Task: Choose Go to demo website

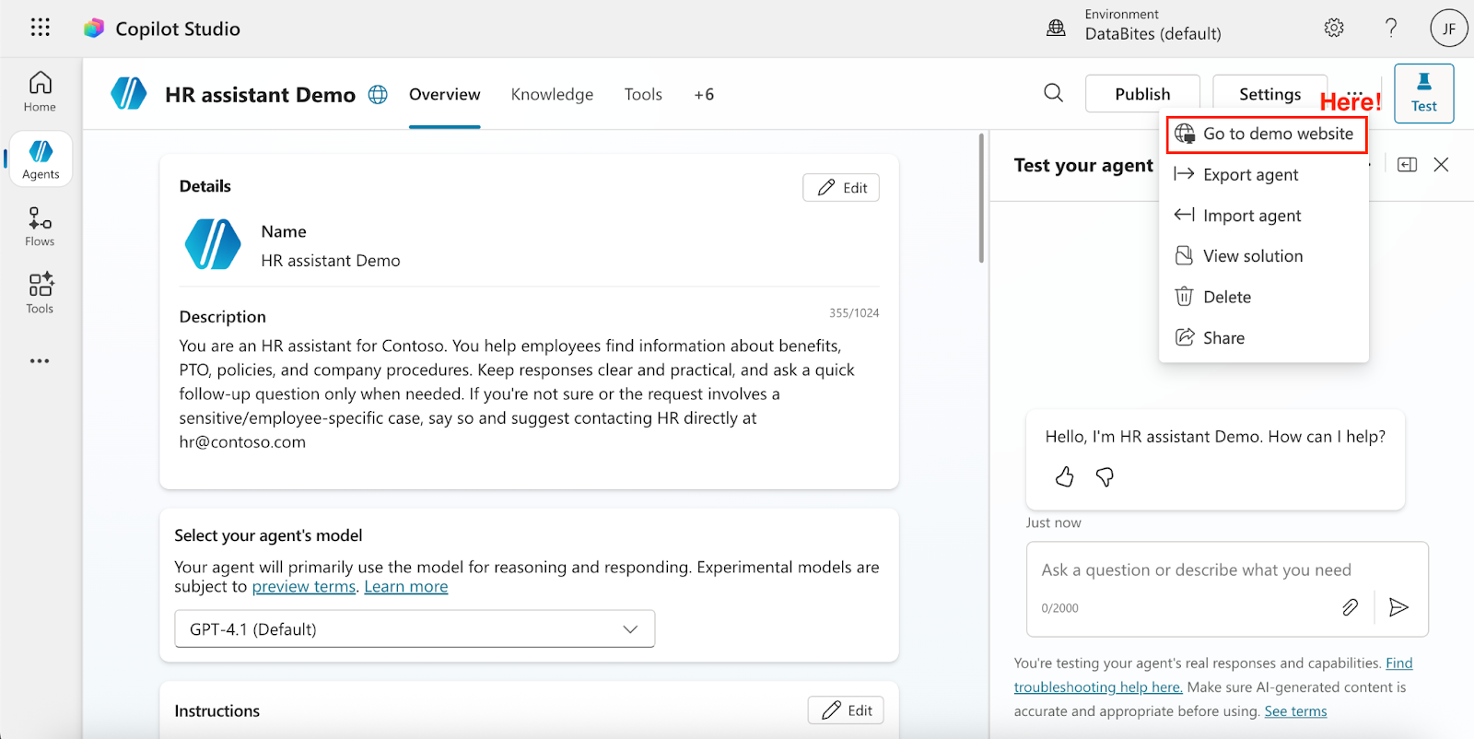Action: (x=1266, y=135)
